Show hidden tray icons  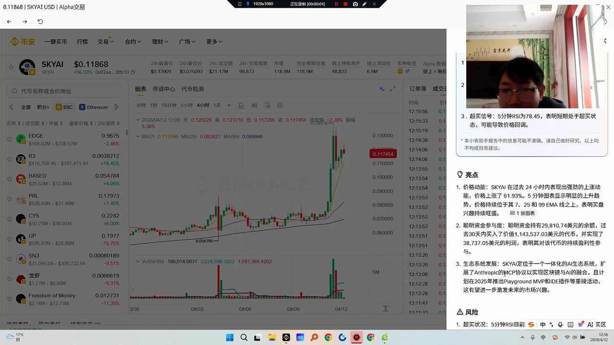click(x=523, y=337)
